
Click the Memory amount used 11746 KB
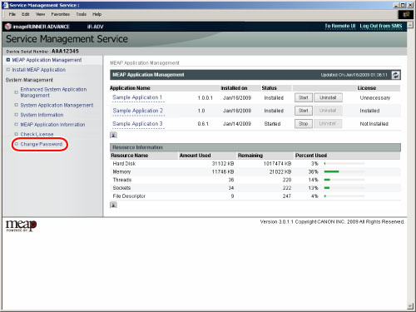223,171
